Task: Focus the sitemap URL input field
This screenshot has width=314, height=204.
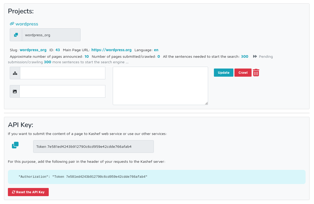Action: [x=63, y=73]
